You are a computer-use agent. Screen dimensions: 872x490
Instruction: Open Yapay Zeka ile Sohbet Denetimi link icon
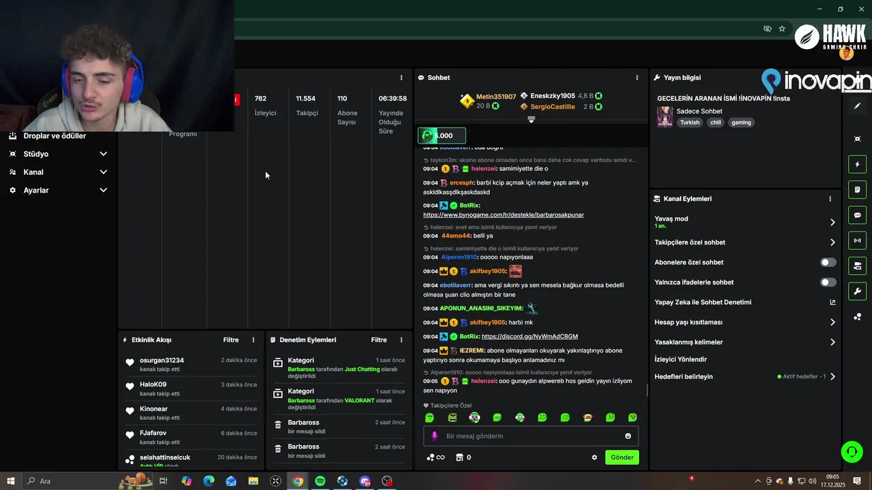coord(832,302)
